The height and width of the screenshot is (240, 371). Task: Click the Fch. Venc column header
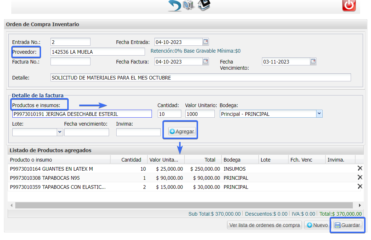click(x=307, y=160)
